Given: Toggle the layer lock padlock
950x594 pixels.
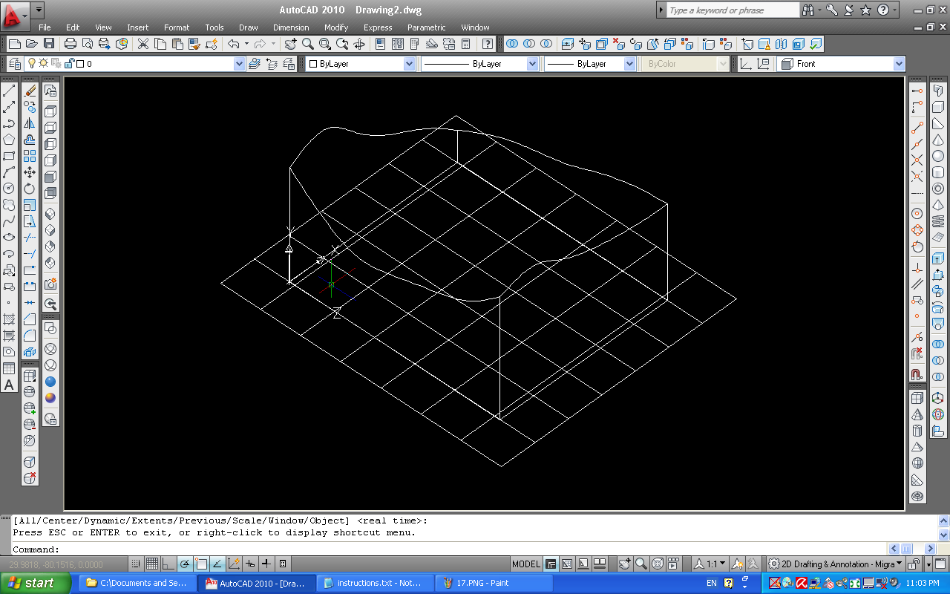Looking at the screenshot, I should click(x=70, y=64).
